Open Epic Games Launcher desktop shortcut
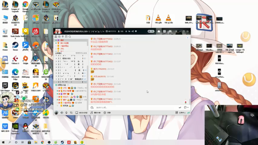The width and height of the screenshot is (258, 145). (x=5, y=87)
